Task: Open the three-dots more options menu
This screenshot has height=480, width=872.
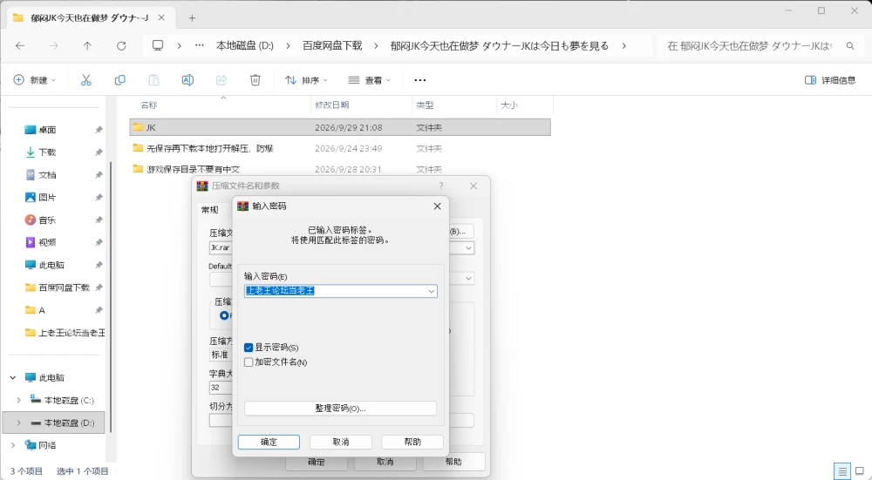Action: (x=420, y=80)
